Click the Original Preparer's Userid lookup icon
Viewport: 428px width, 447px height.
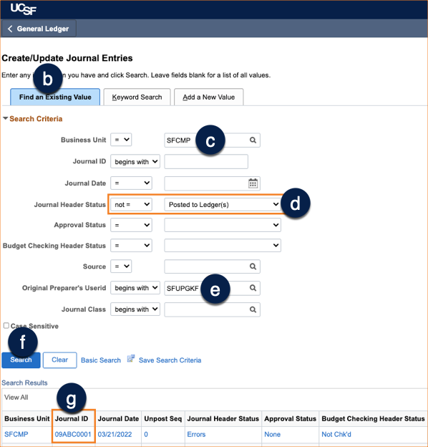click(x=253, y=288)
